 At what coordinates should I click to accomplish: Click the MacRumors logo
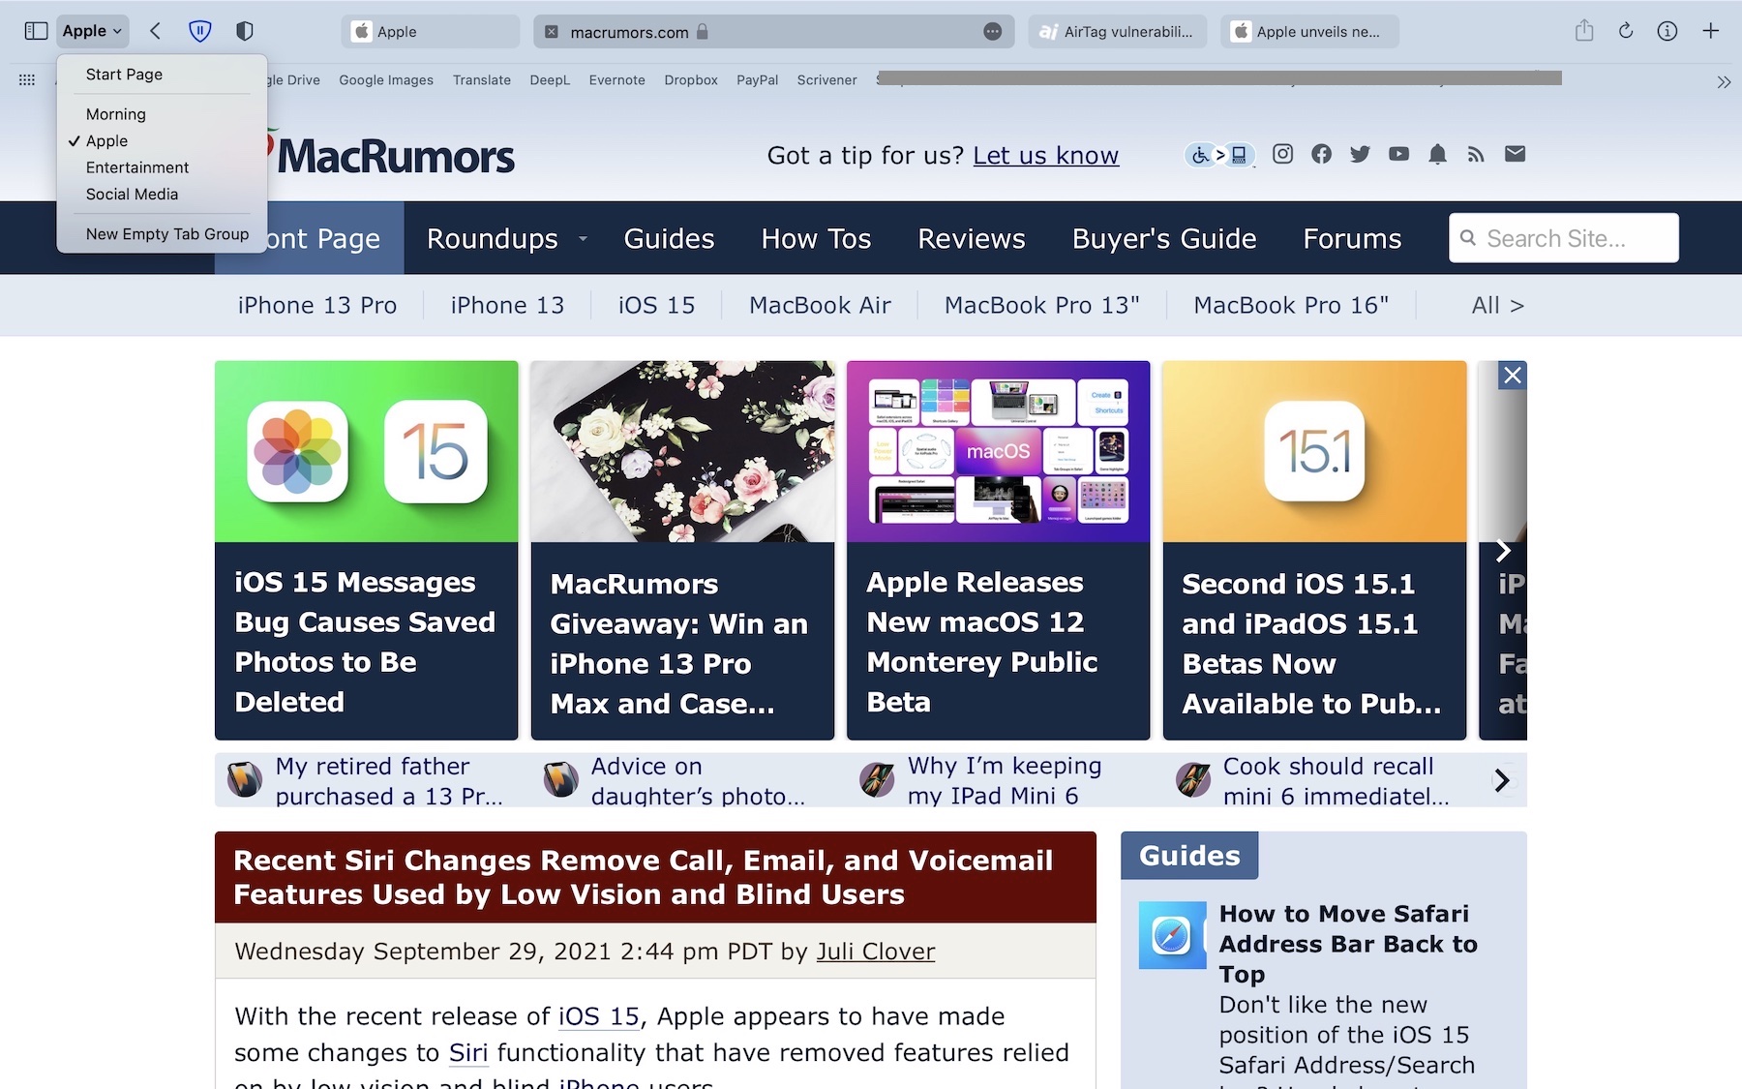tap(394, 156)
